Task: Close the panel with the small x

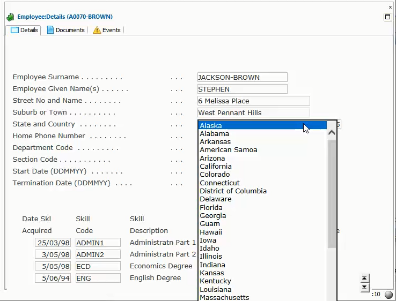Action: click(390, 7)
